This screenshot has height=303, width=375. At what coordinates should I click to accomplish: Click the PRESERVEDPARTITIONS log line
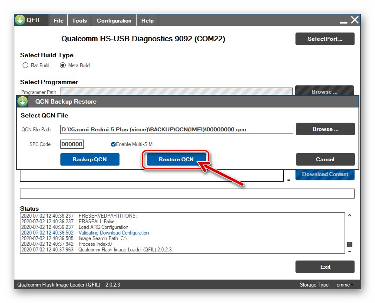click(x=79, y=216)
